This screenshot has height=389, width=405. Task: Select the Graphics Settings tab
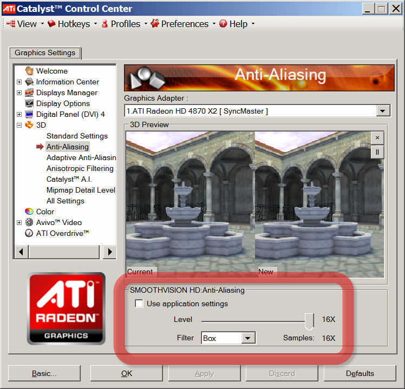click(45, 52)
